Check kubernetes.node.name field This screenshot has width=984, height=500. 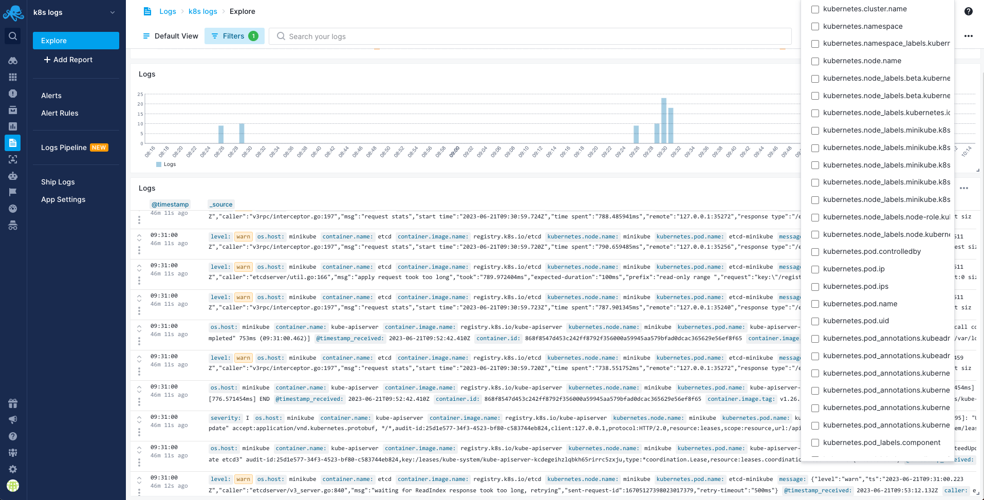pyautogui.click(x=815, y=61)
